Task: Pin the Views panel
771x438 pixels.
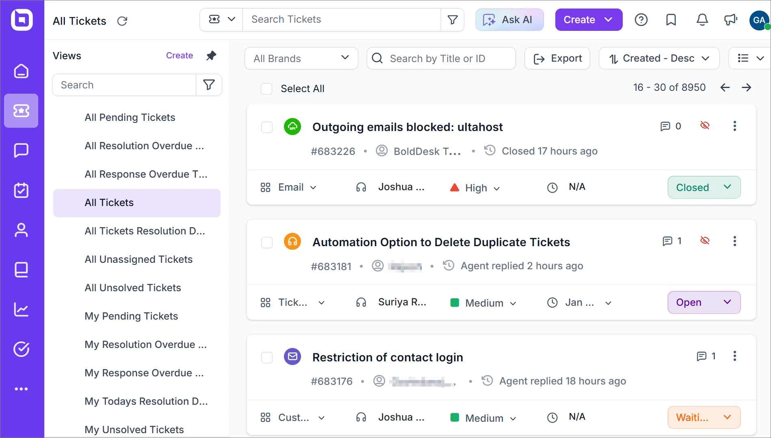Action: pyautogui.click(x=211, y=56)
